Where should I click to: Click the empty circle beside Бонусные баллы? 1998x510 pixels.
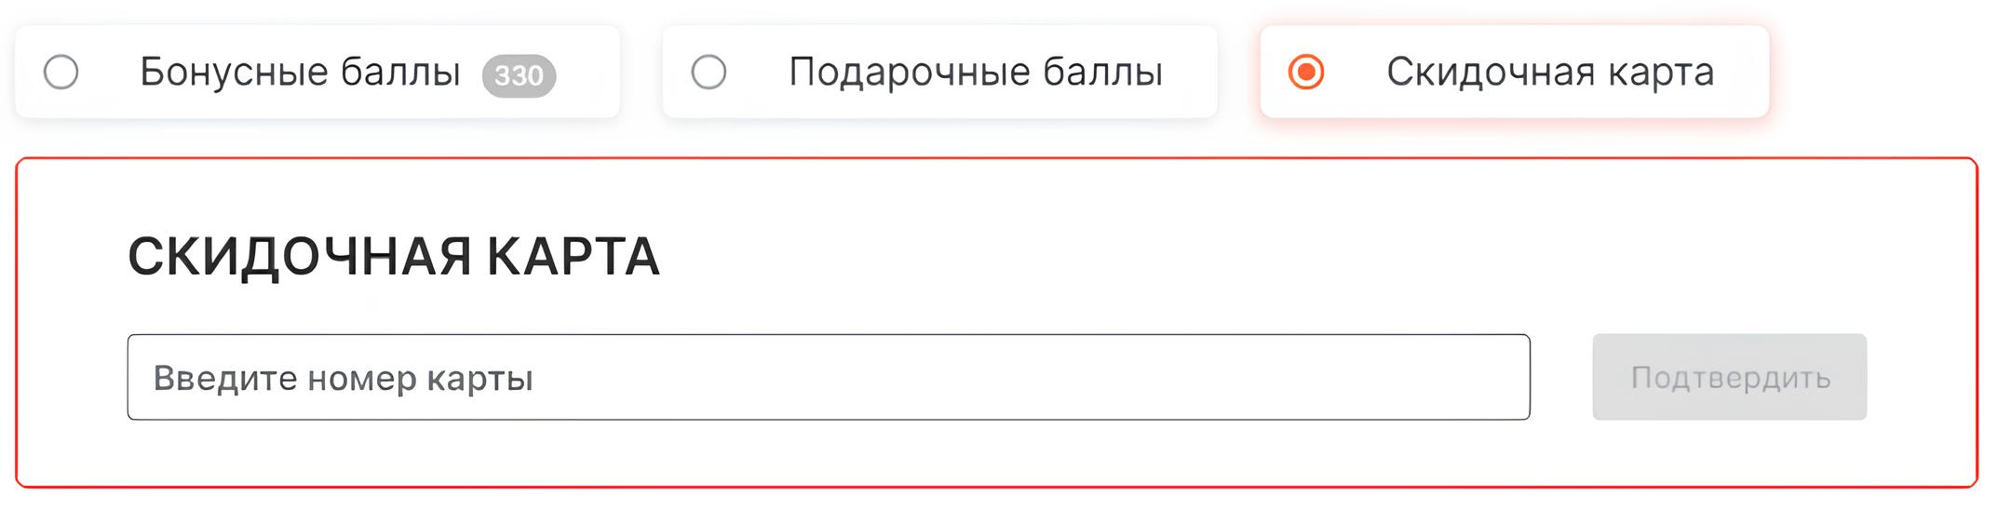point(61,72)
